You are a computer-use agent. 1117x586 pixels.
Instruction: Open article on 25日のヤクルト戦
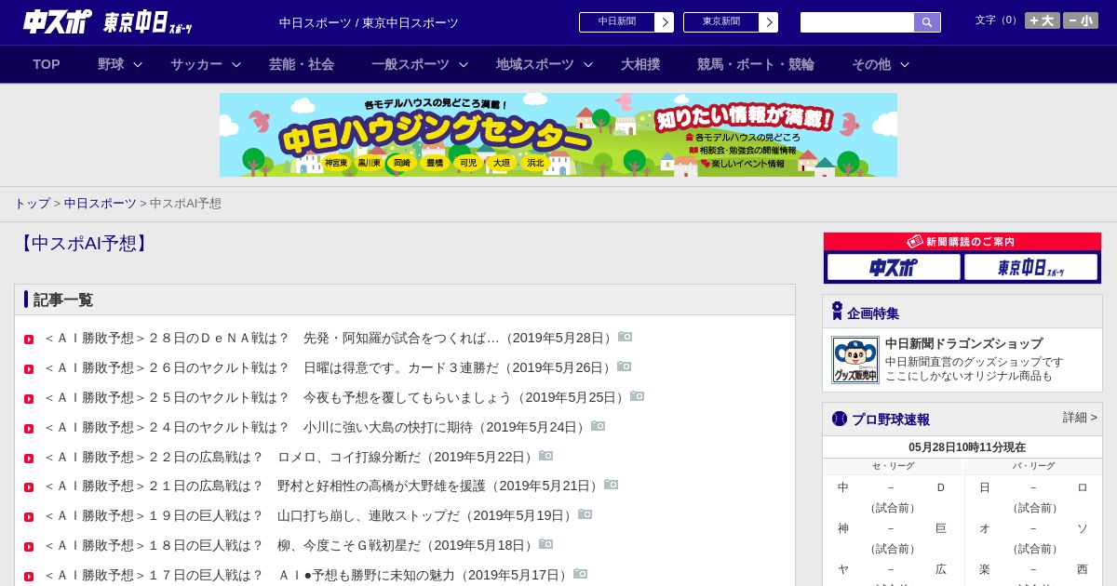pyautogui.click(x=336, y=397)
